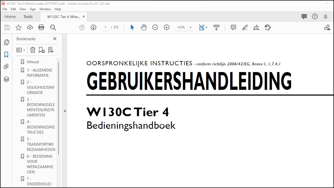
Task: Click the W130C Tier 4 title text
Action: (128, 112)
